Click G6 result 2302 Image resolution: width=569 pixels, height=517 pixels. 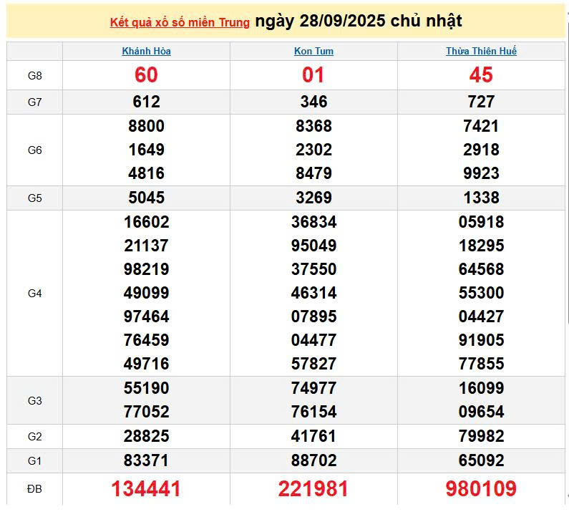[x=313, y=150]
